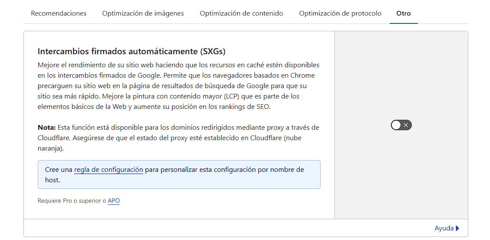
Task: Click the word host in the info box
Action: 52,180
